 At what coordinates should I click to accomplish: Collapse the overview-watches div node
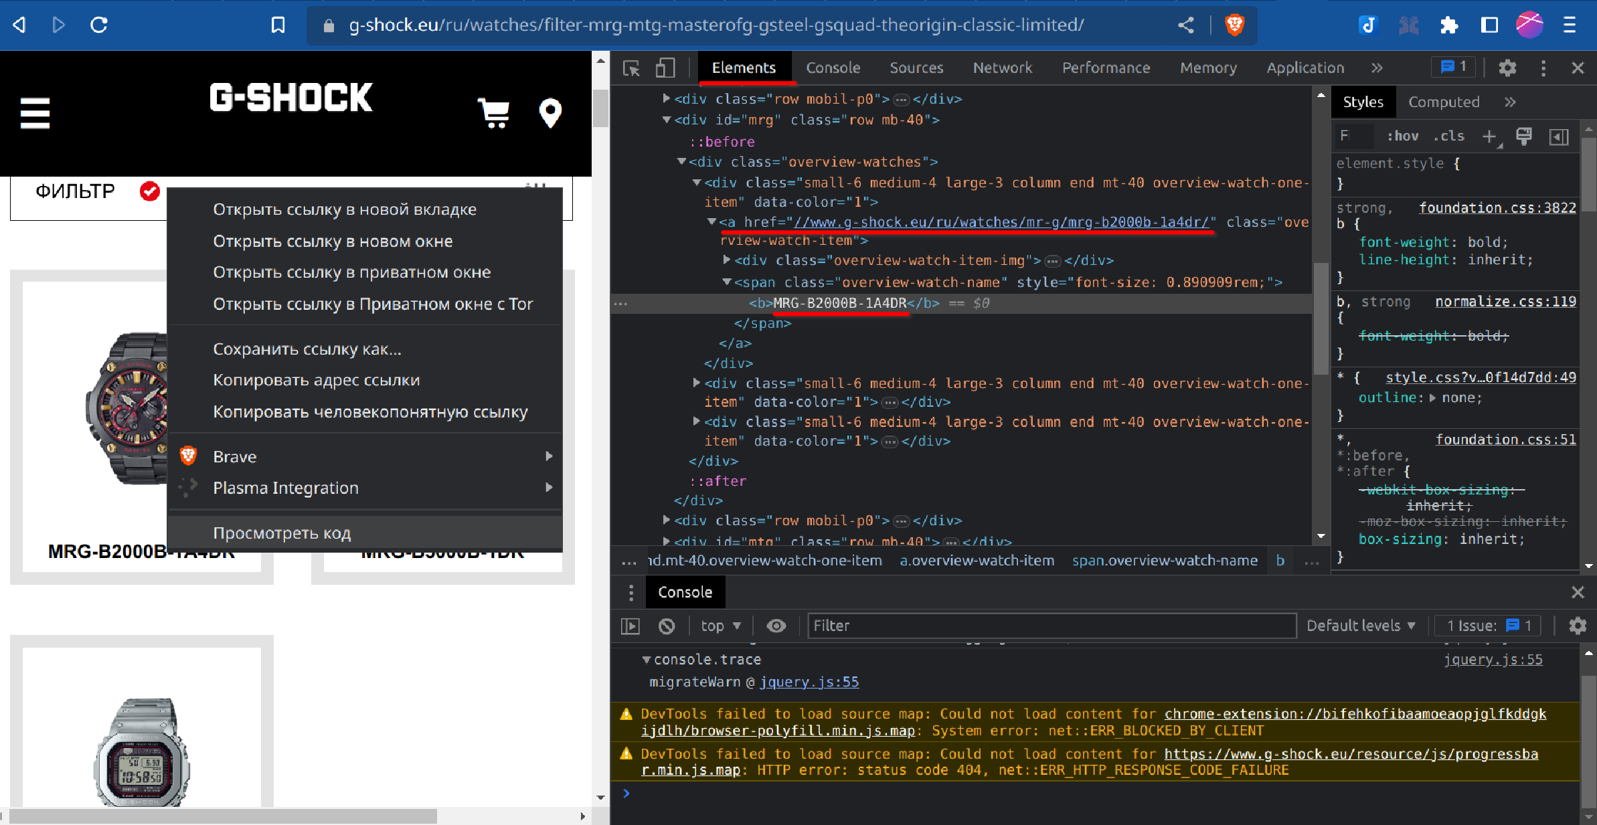(681, 161)
